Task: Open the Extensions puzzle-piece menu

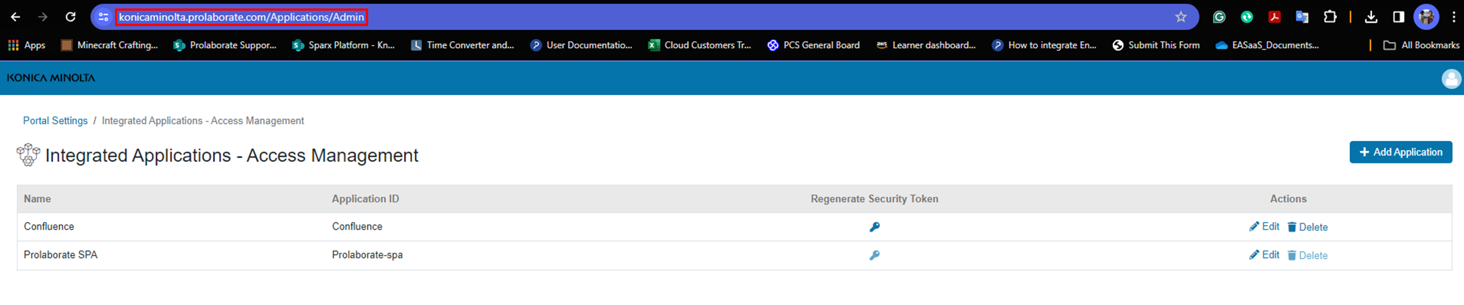Action: tap(1330, 17)
